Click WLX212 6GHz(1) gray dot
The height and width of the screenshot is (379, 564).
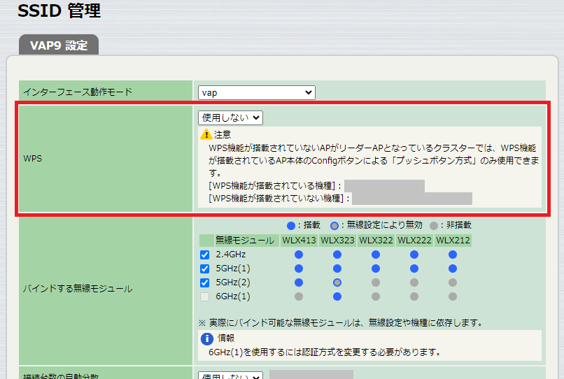click(453, 296)
